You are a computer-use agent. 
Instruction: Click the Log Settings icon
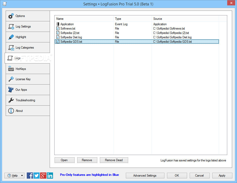pos(11,26)
